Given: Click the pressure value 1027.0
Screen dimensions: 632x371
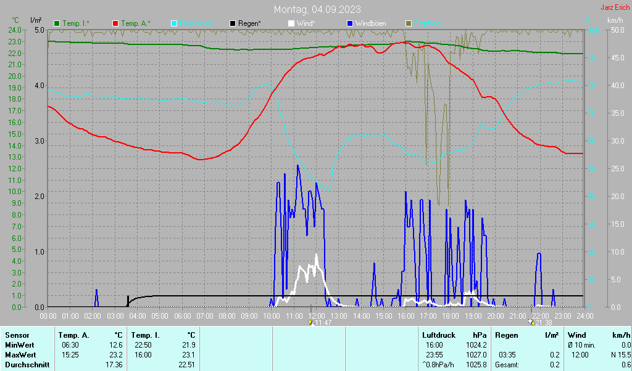Looking at the screenshot, I should coord(476,356).
